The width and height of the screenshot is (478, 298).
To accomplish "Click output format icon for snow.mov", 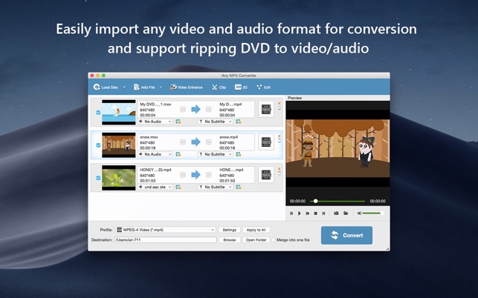I will pyautogui.click(x=265, y=142).
